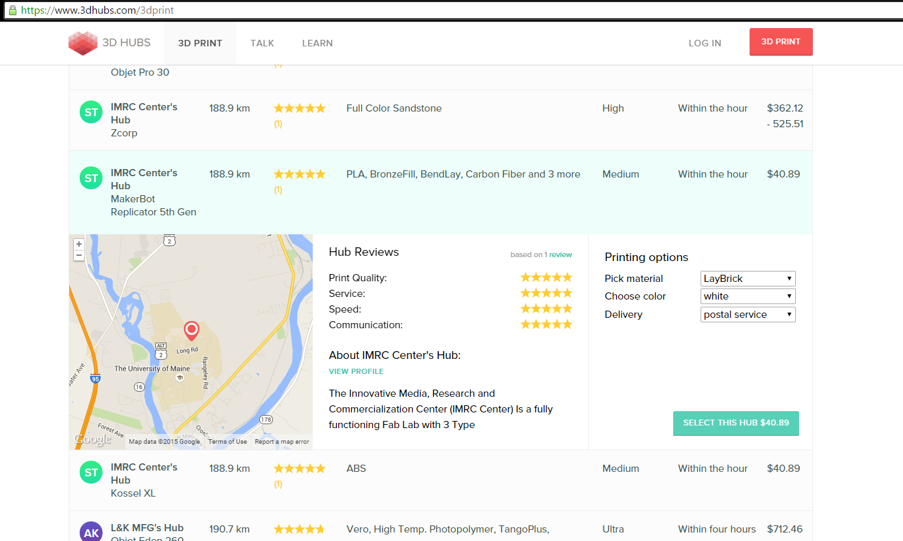Screen dimensions: 903x541
Task: Open the Delivery dropdown showing postal service
Action: pos(748,315)
